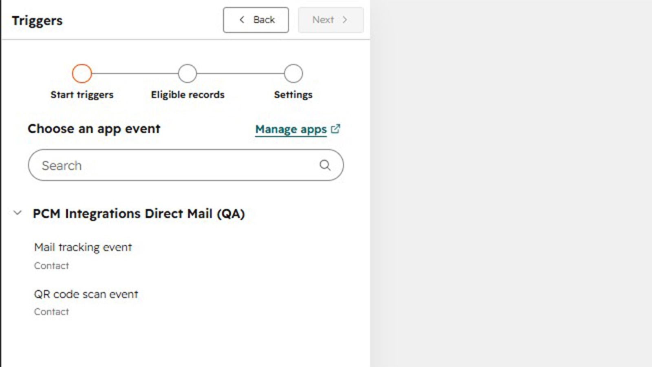
Task: Collapse the PCM Integrations Direct Mail section
Action: tap(18, 213)
